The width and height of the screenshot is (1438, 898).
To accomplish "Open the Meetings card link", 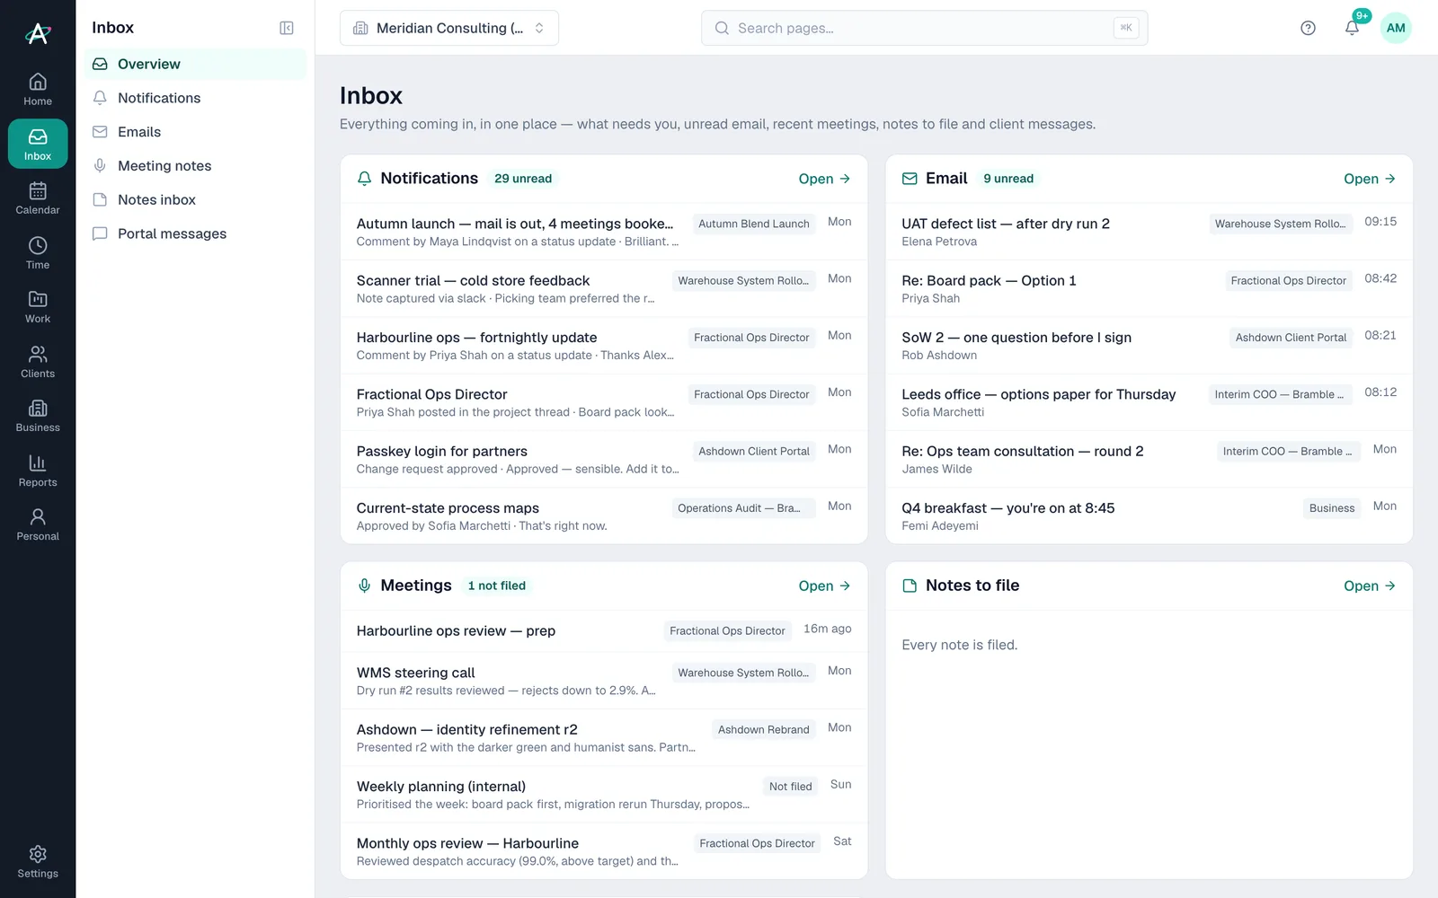I will coord(824,585).
